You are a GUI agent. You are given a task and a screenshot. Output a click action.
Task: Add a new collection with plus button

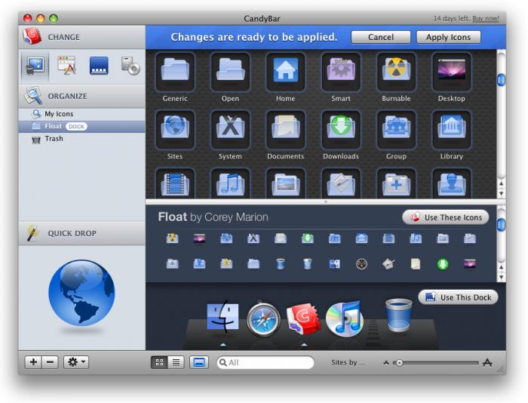click(33, 362)
